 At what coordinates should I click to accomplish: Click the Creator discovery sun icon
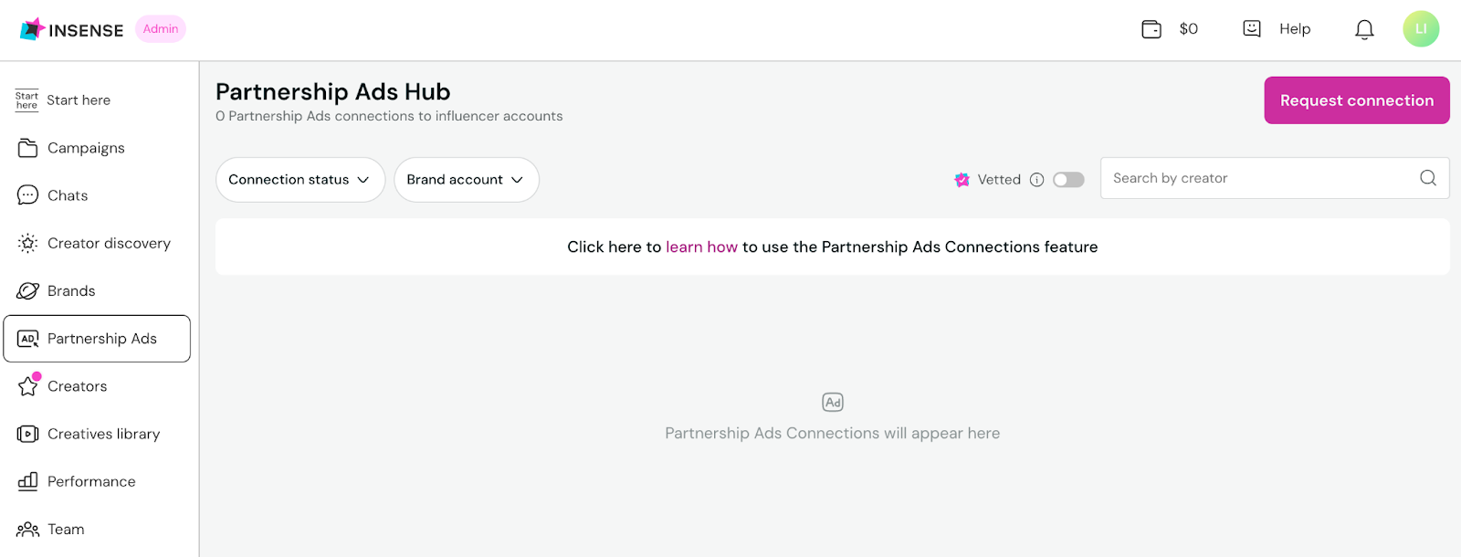point(28,243)
